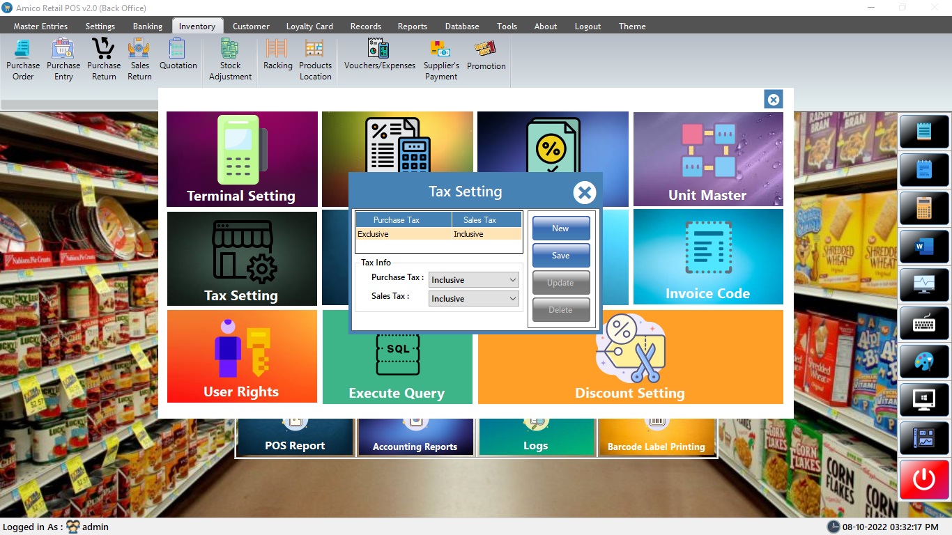Click the New button in Tax Setting

(x=561, y=228)
